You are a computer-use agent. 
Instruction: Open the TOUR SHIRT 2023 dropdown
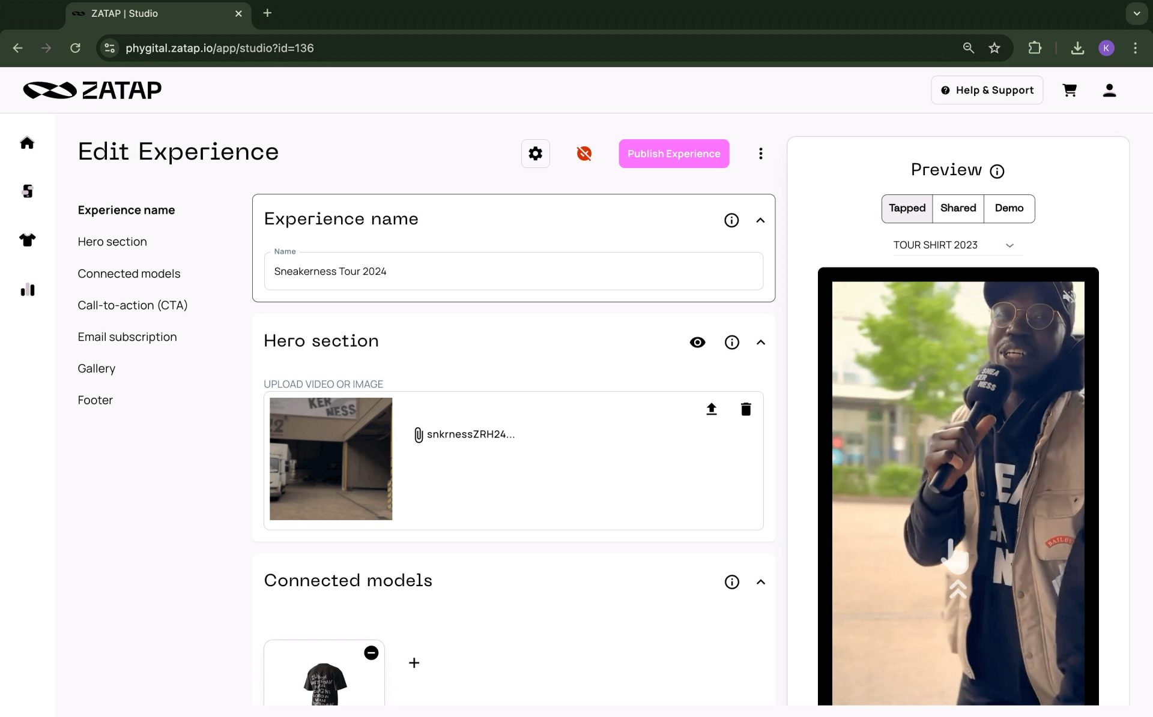[x=957, y=245]
